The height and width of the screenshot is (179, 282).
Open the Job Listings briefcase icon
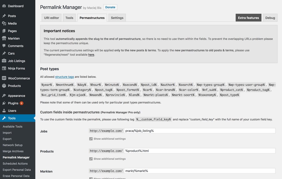[4, 61]
